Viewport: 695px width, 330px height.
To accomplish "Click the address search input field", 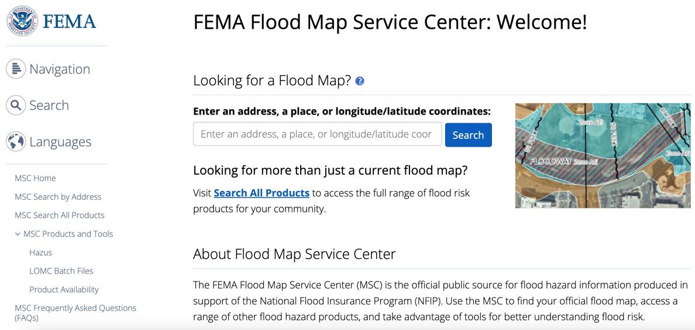I will (317, 134).
